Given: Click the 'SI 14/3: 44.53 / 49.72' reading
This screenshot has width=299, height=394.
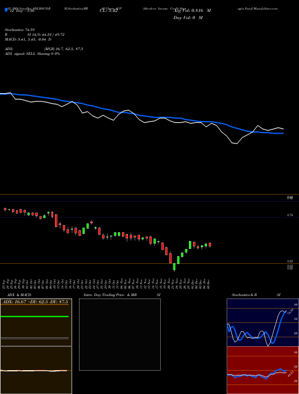Looking at the screenshot, I should pyautogui.click(x=45, y=35).
